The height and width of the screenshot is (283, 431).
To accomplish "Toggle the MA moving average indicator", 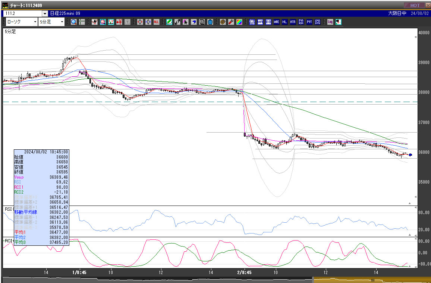I will [x=260, y=22].
